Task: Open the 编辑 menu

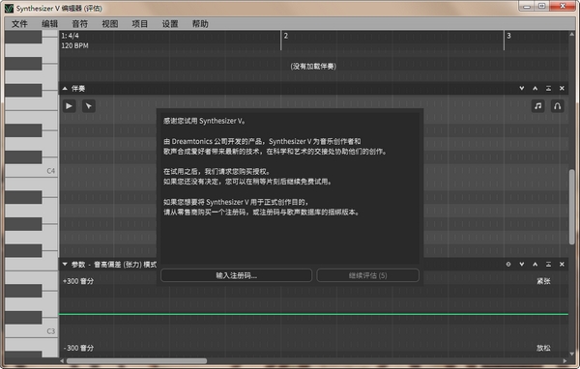Action: [x=49, y=24]
